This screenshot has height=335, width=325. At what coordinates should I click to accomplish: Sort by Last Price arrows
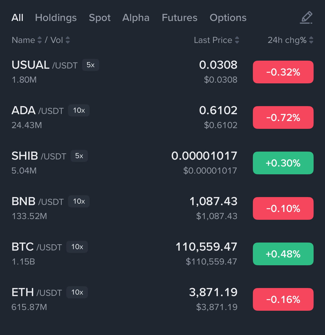237,40
